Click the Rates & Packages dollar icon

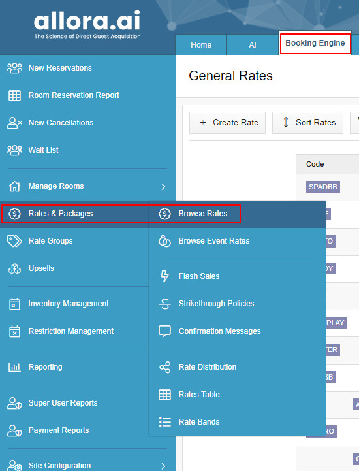[x=14, y=214]
